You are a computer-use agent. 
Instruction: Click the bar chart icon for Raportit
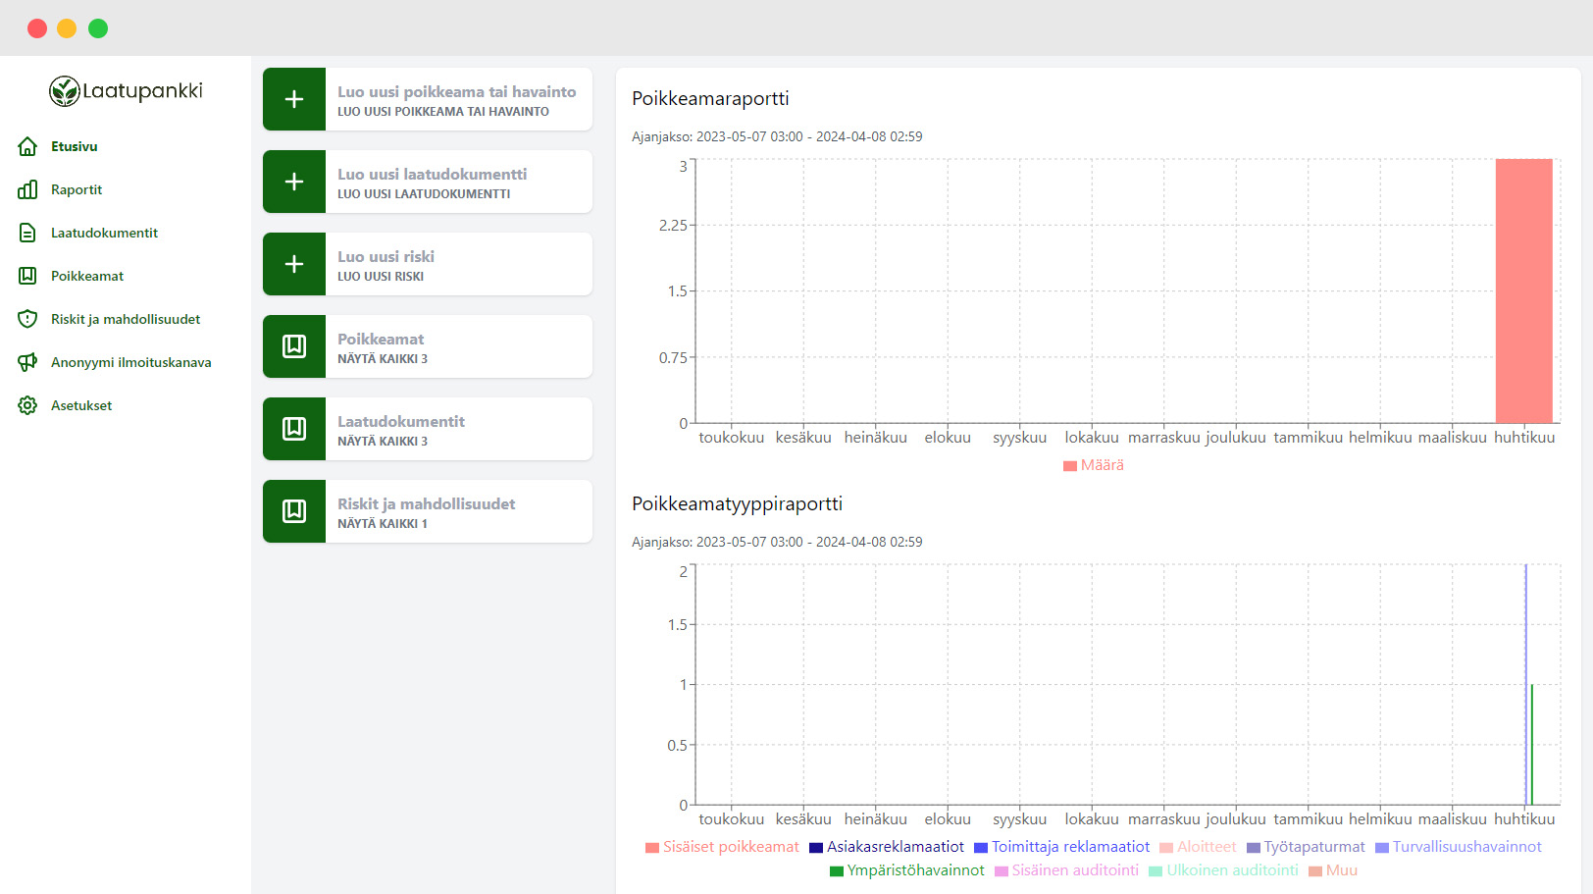pos(27,189)
